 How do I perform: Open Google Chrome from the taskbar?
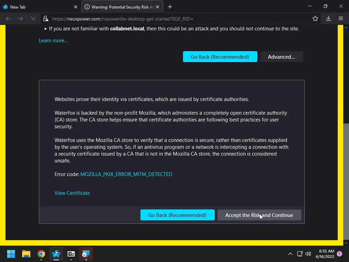pos(41,254)
